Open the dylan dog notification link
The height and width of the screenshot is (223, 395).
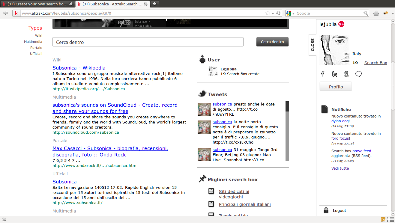(340, 121)
